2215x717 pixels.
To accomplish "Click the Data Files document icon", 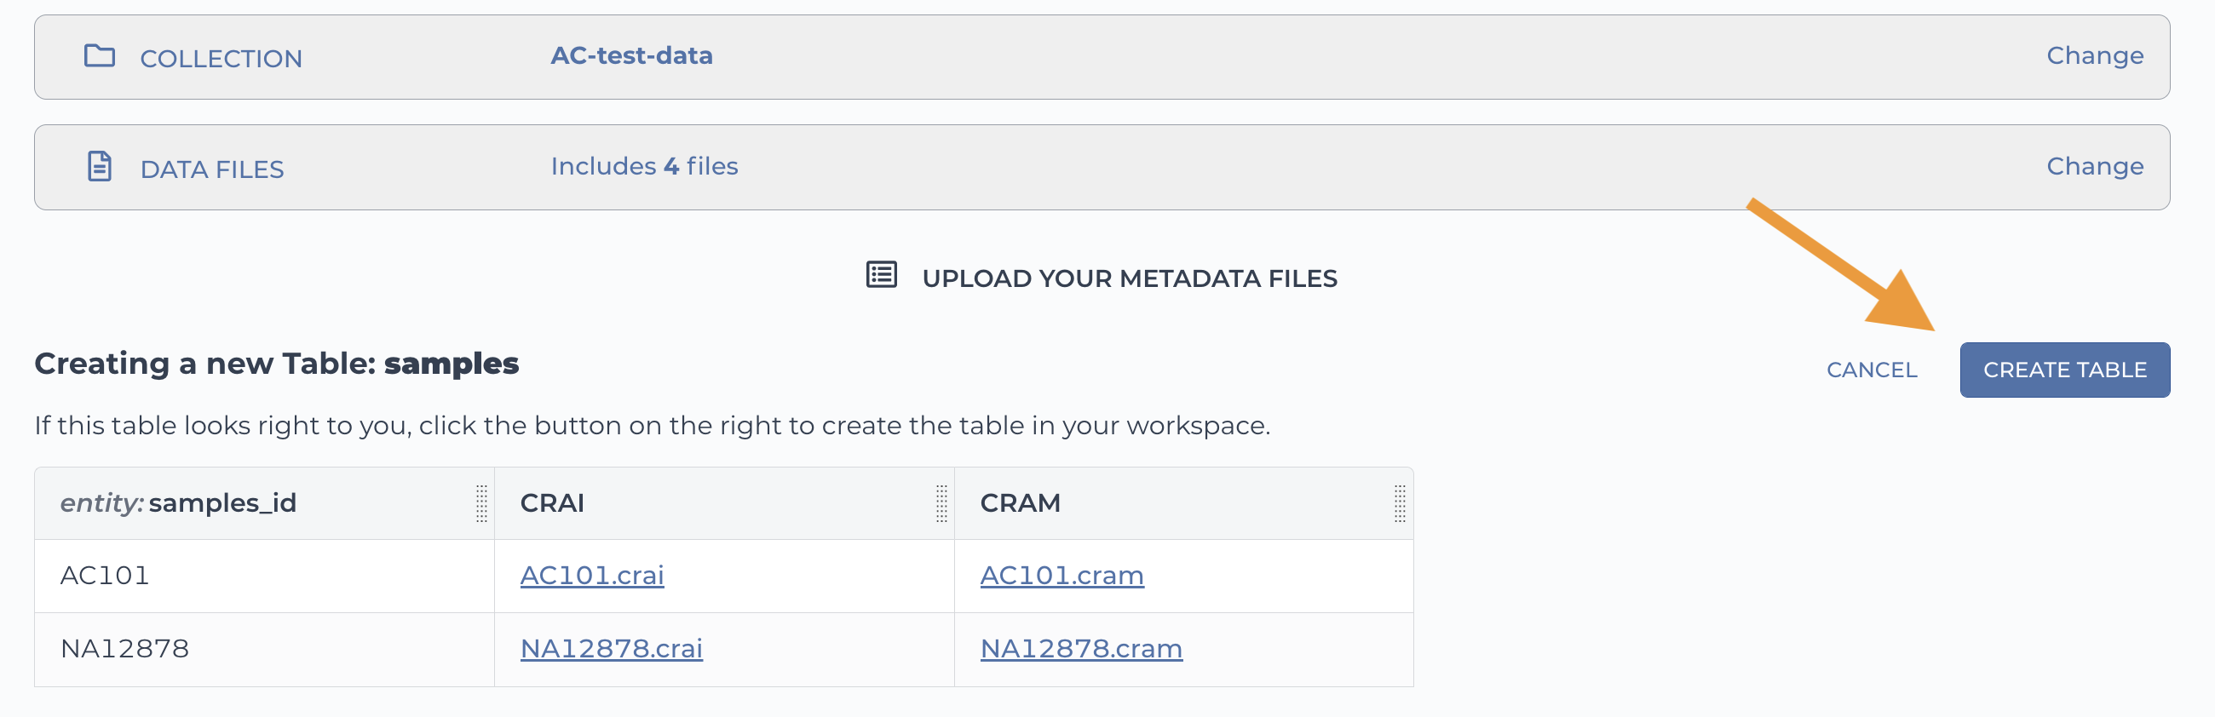I will click(x=100, y=166).
